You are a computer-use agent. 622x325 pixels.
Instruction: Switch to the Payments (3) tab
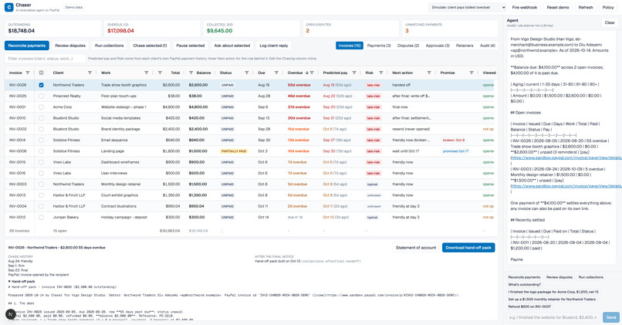(379, 46)
